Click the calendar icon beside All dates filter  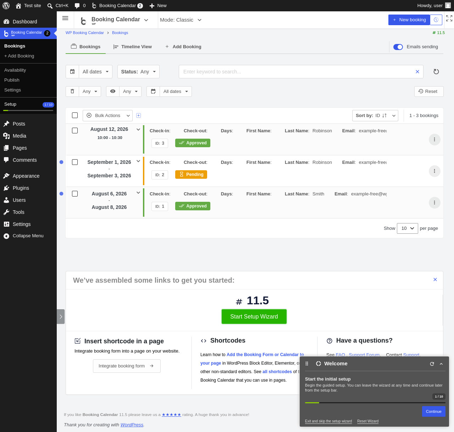point(72,72)
